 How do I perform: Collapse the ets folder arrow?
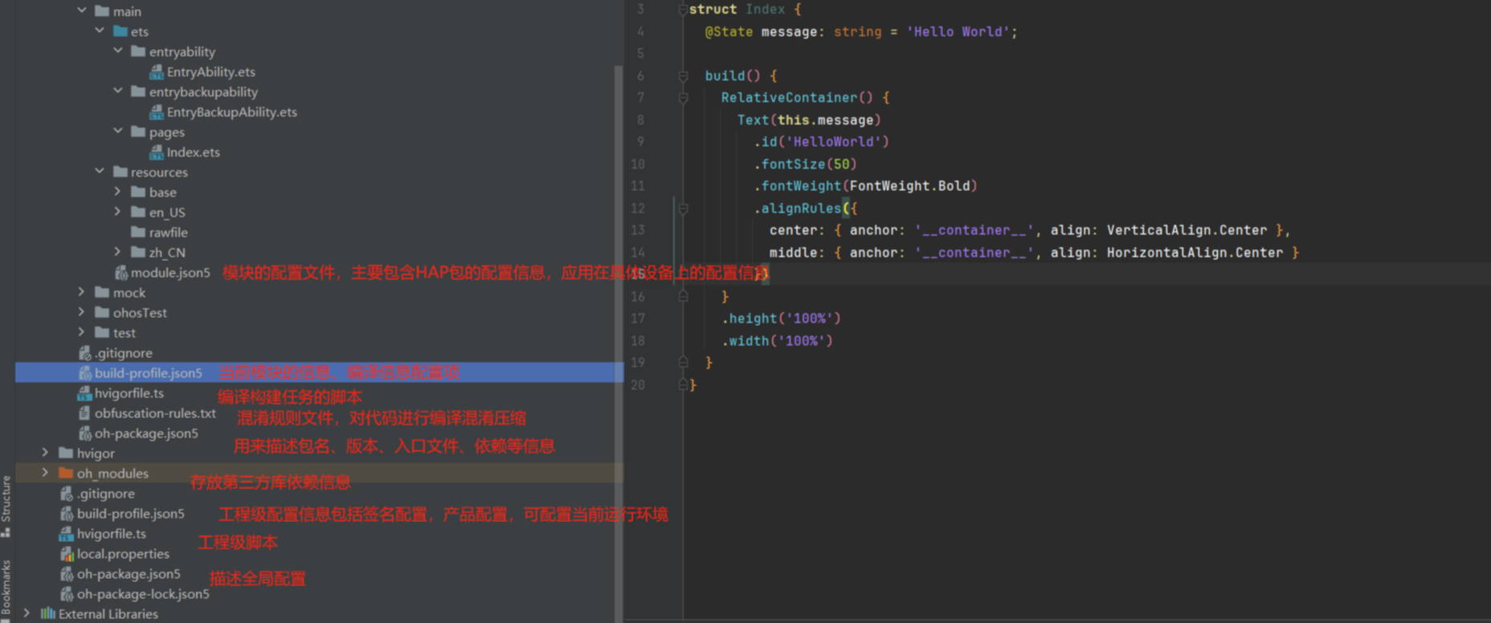click(x=100, y=31)
